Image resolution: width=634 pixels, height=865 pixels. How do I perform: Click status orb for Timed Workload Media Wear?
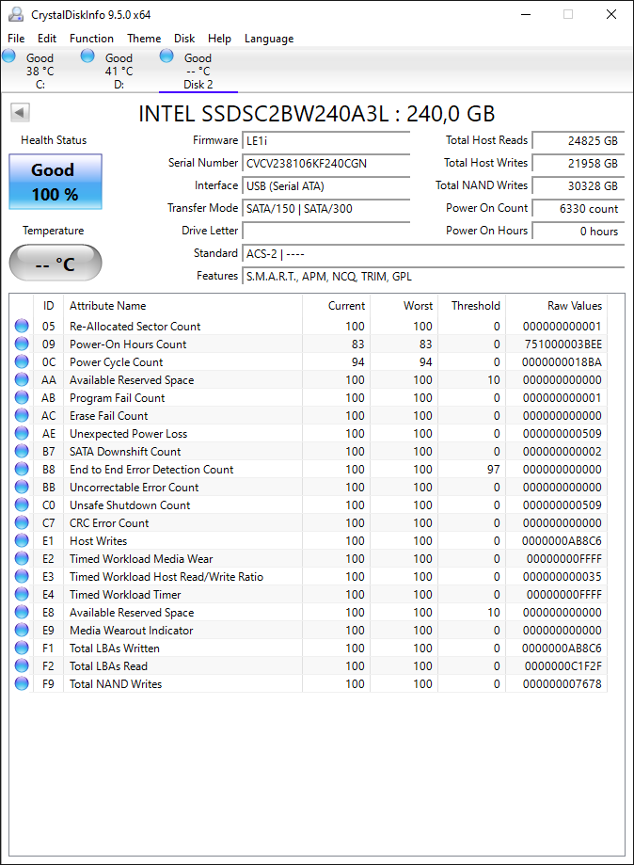22,558
